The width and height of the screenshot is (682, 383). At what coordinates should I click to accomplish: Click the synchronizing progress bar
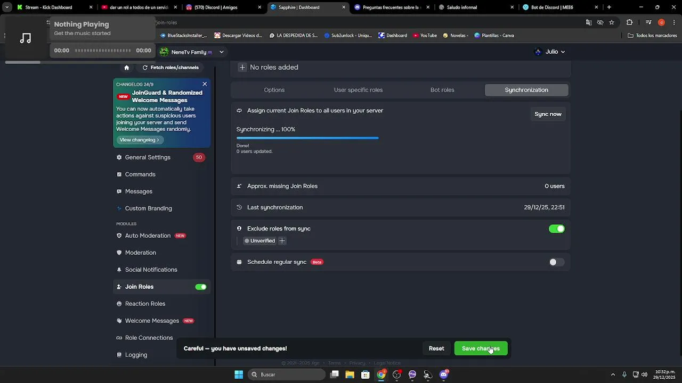pos(307,138)
